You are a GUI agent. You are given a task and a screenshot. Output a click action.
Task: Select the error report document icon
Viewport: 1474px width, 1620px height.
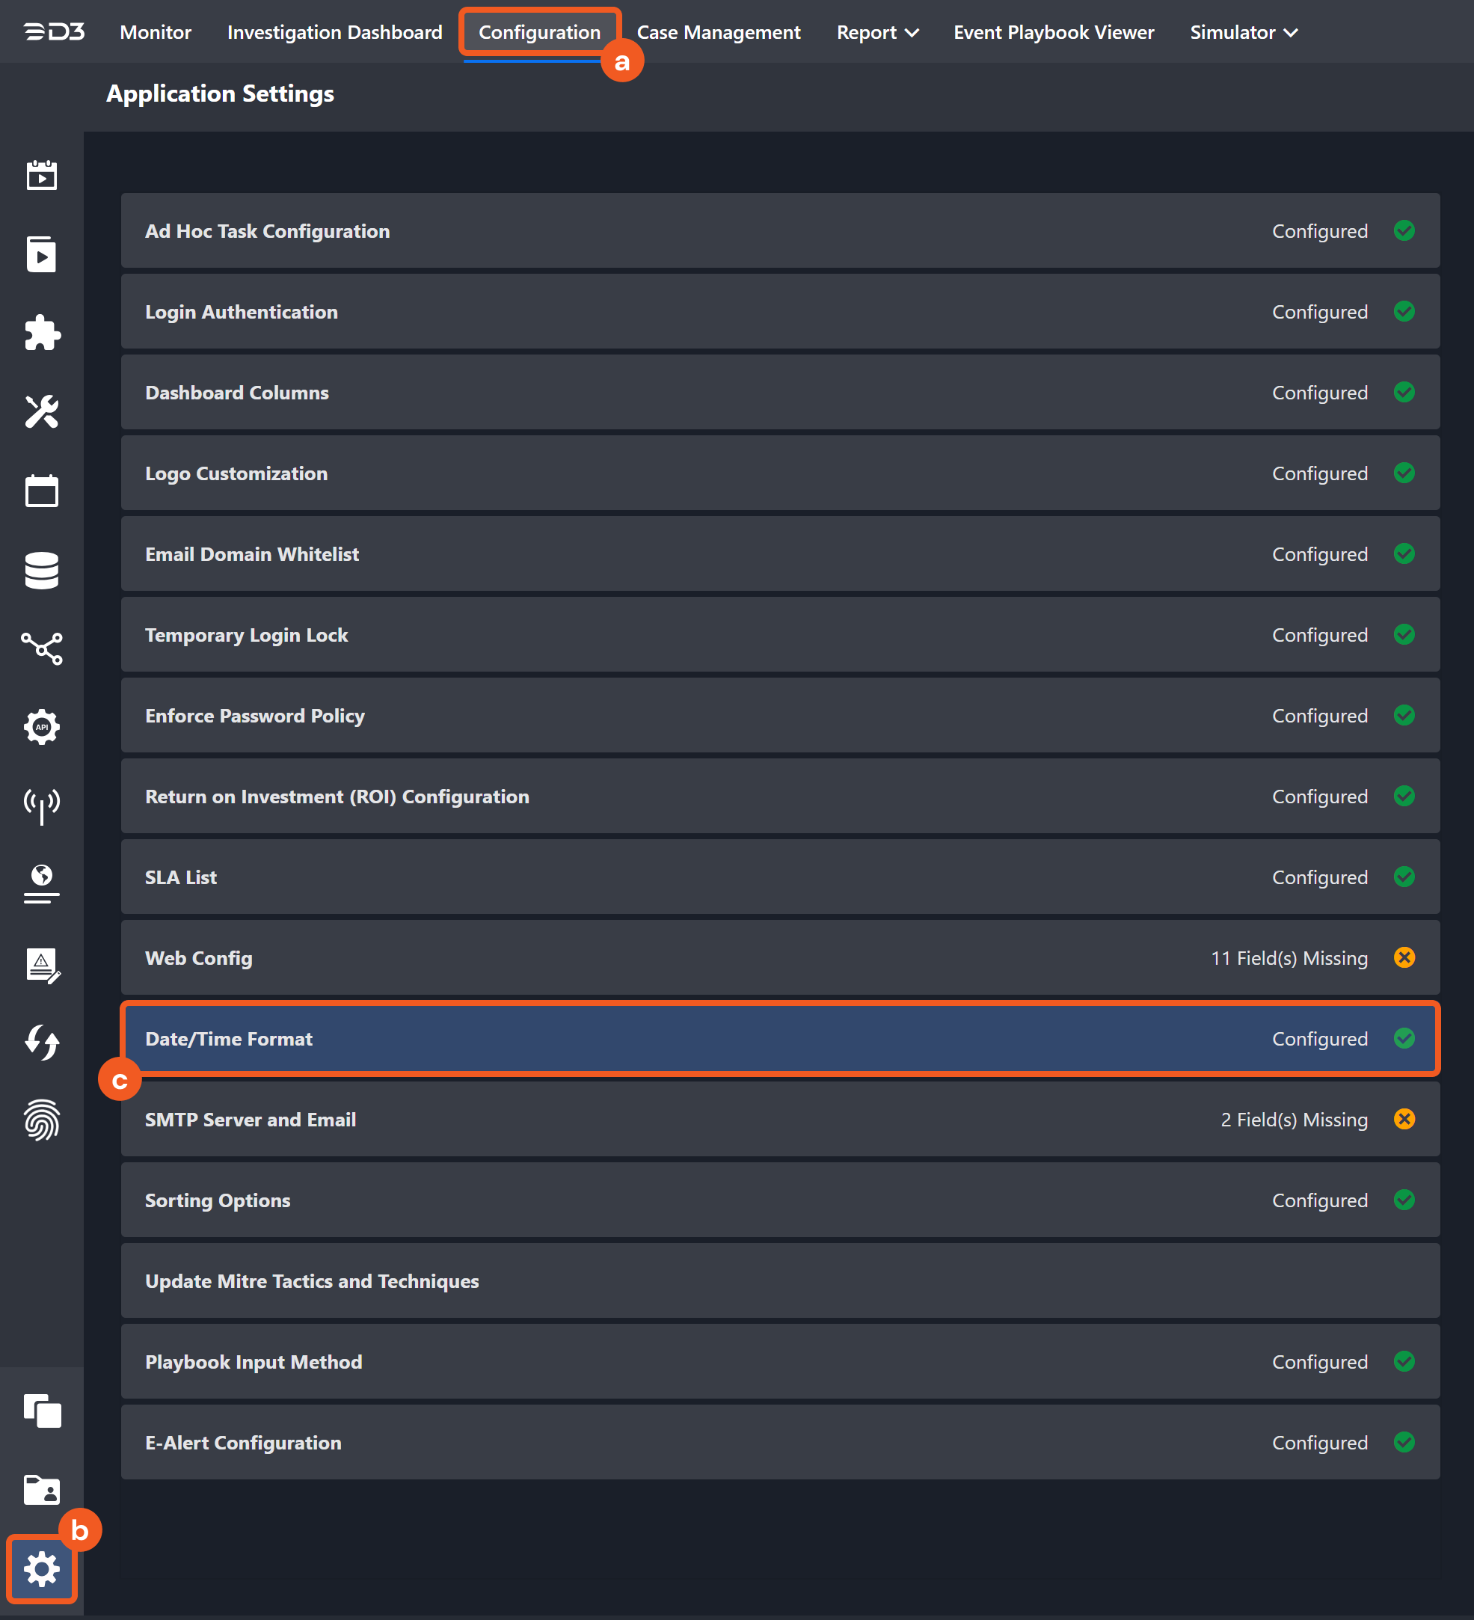42,964
